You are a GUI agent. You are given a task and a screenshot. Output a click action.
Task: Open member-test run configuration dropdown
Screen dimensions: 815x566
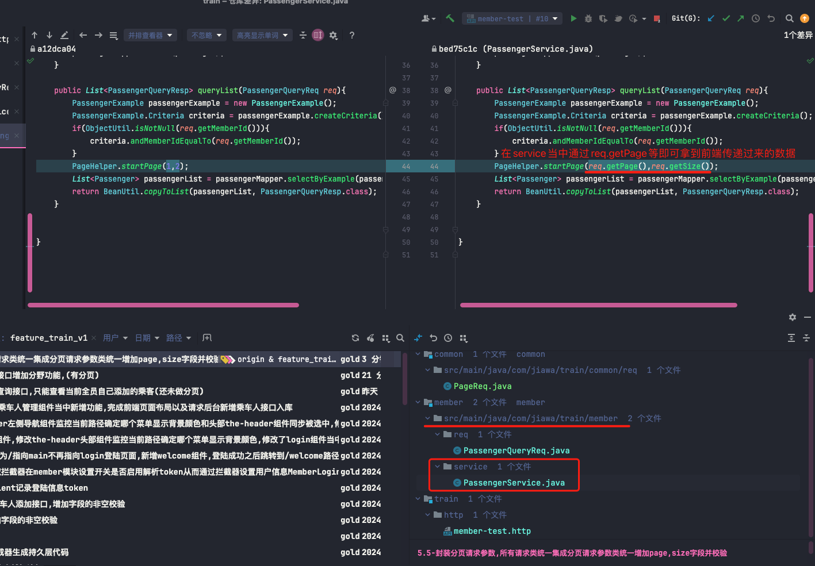coord(512,18)
